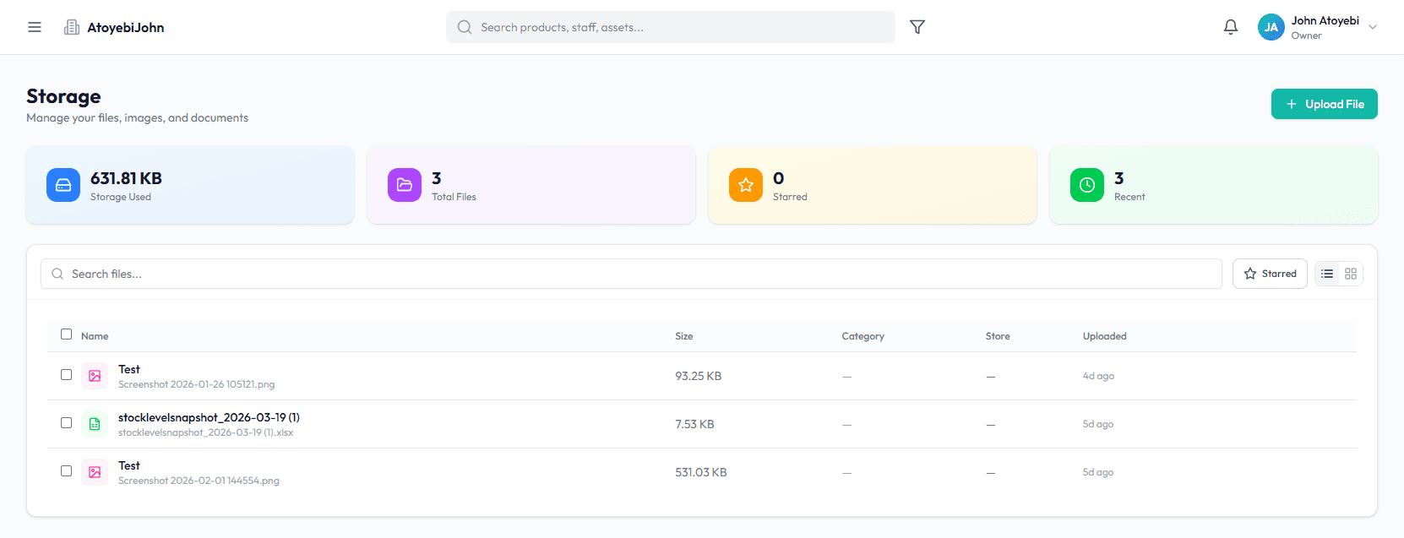Image resolution: width=1404 pixels, height=538 pixels.
Task: Open the hamburger navigation menu
Action: coord(35,27)
